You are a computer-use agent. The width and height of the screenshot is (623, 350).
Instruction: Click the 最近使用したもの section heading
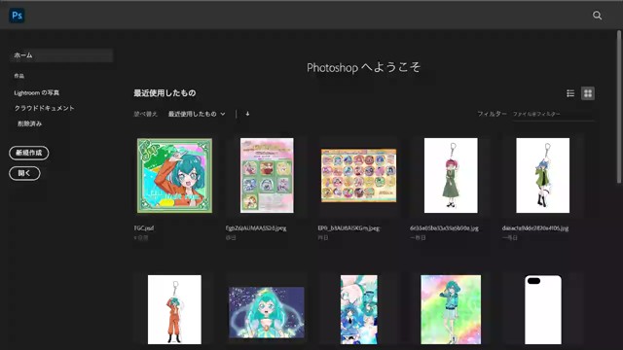pyautogui.click(x=165, y=93)
